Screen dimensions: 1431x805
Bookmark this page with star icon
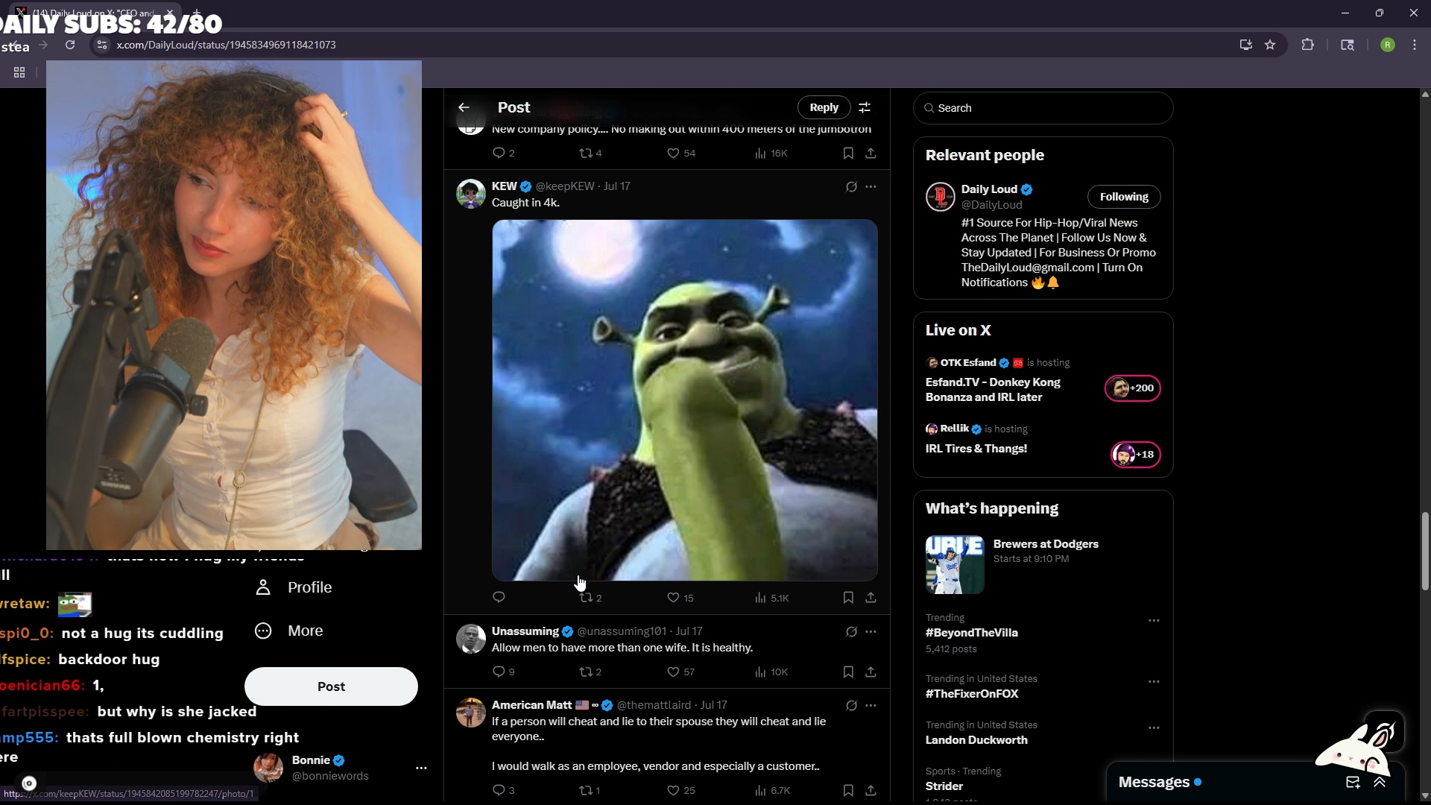[x=1270, y=45]
